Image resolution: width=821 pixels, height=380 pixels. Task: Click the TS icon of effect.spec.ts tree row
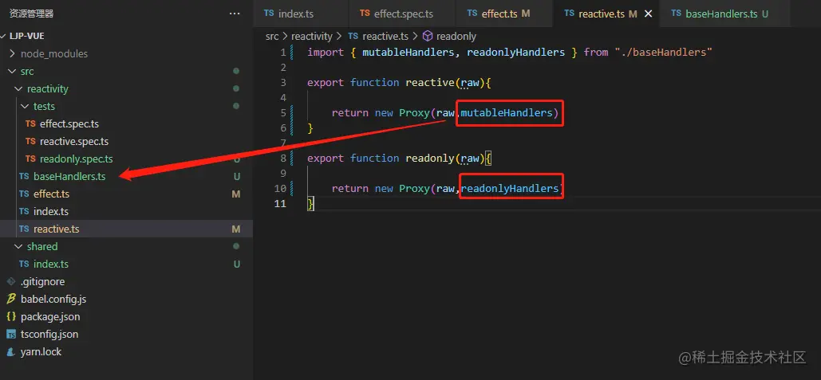(x=30, y=124)
